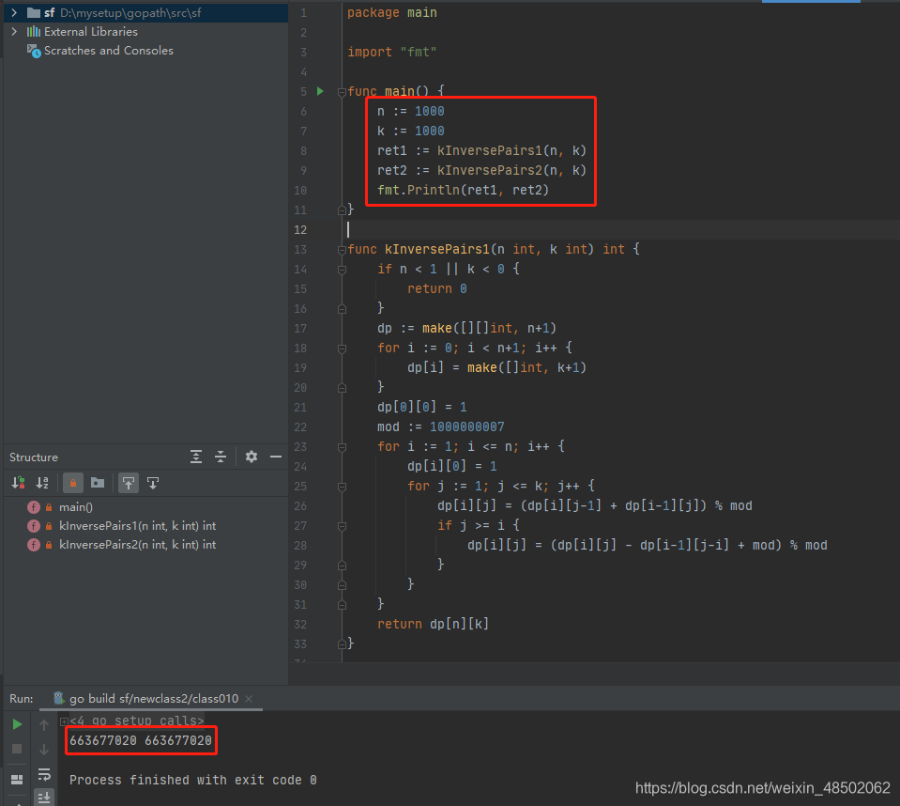The image size is (900, 806).
Task: Select kInversePairs1 in Structure list
Action: 138,526
